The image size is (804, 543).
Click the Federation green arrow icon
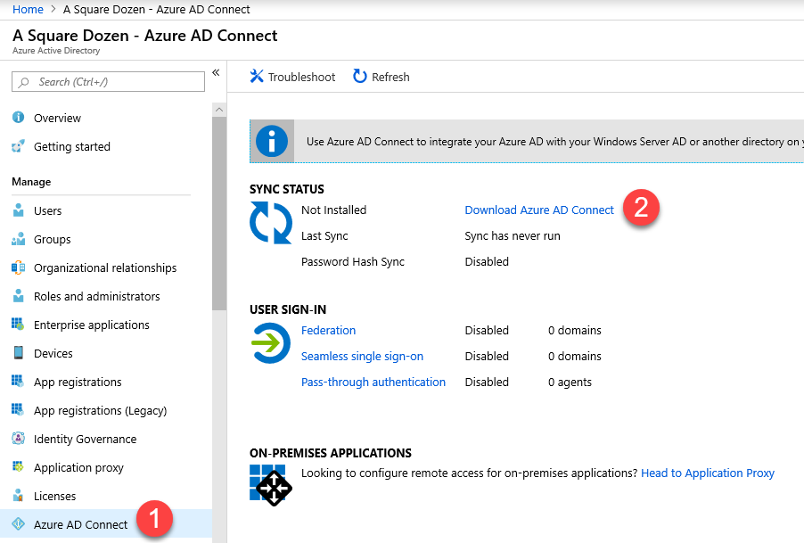point(271,343)
